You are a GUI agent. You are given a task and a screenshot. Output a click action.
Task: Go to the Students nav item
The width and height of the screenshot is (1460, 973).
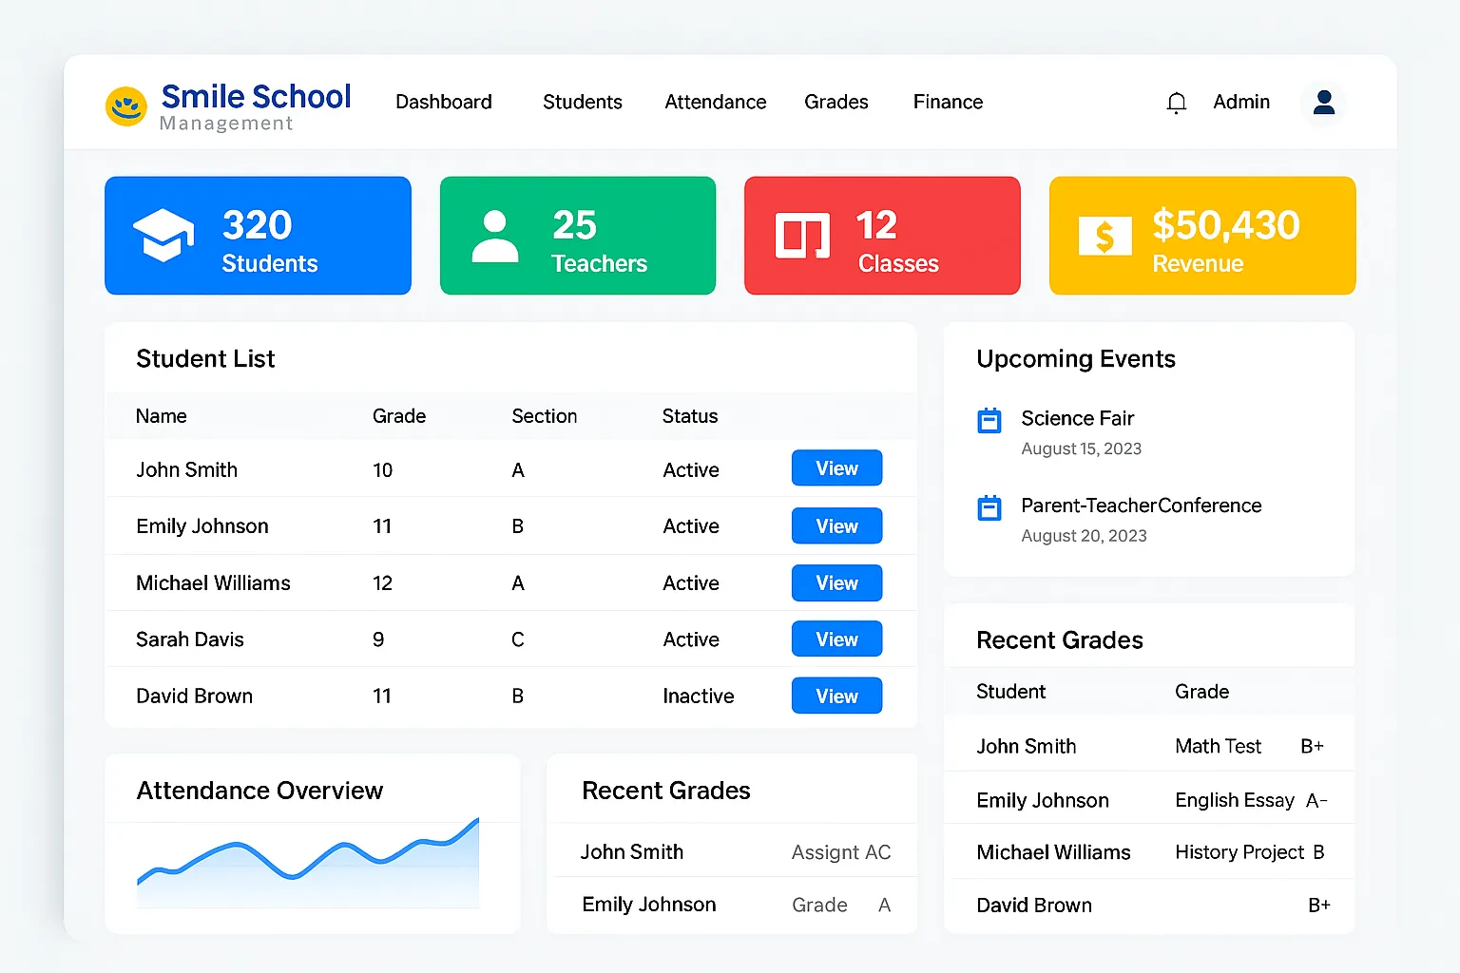click(x=582, y=102)
